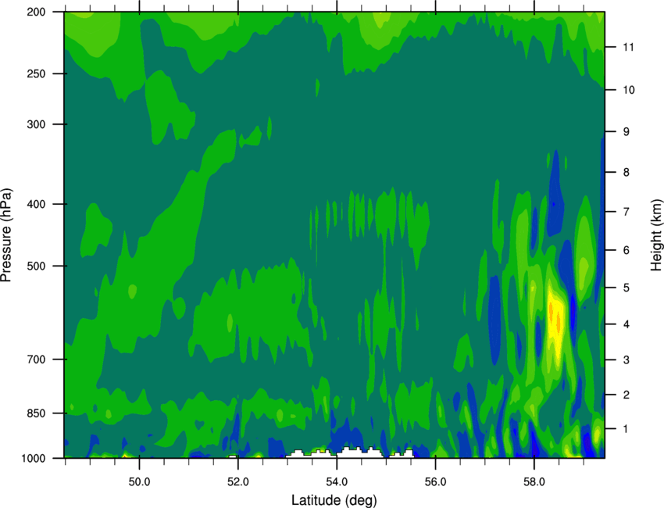664x508 pixels.
Task: Pick the 3 km height tick label
Action: click(627, 360)
